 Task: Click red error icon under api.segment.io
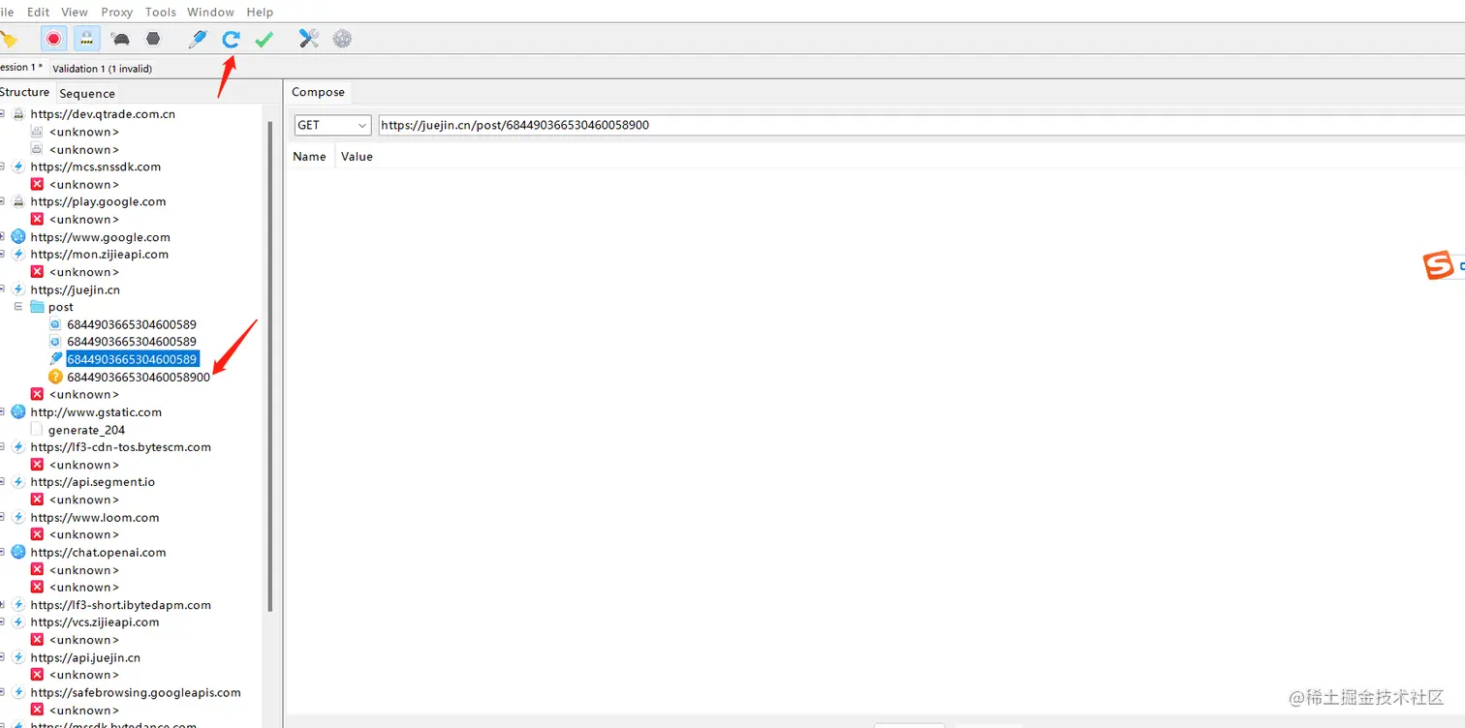pos(37,500)
